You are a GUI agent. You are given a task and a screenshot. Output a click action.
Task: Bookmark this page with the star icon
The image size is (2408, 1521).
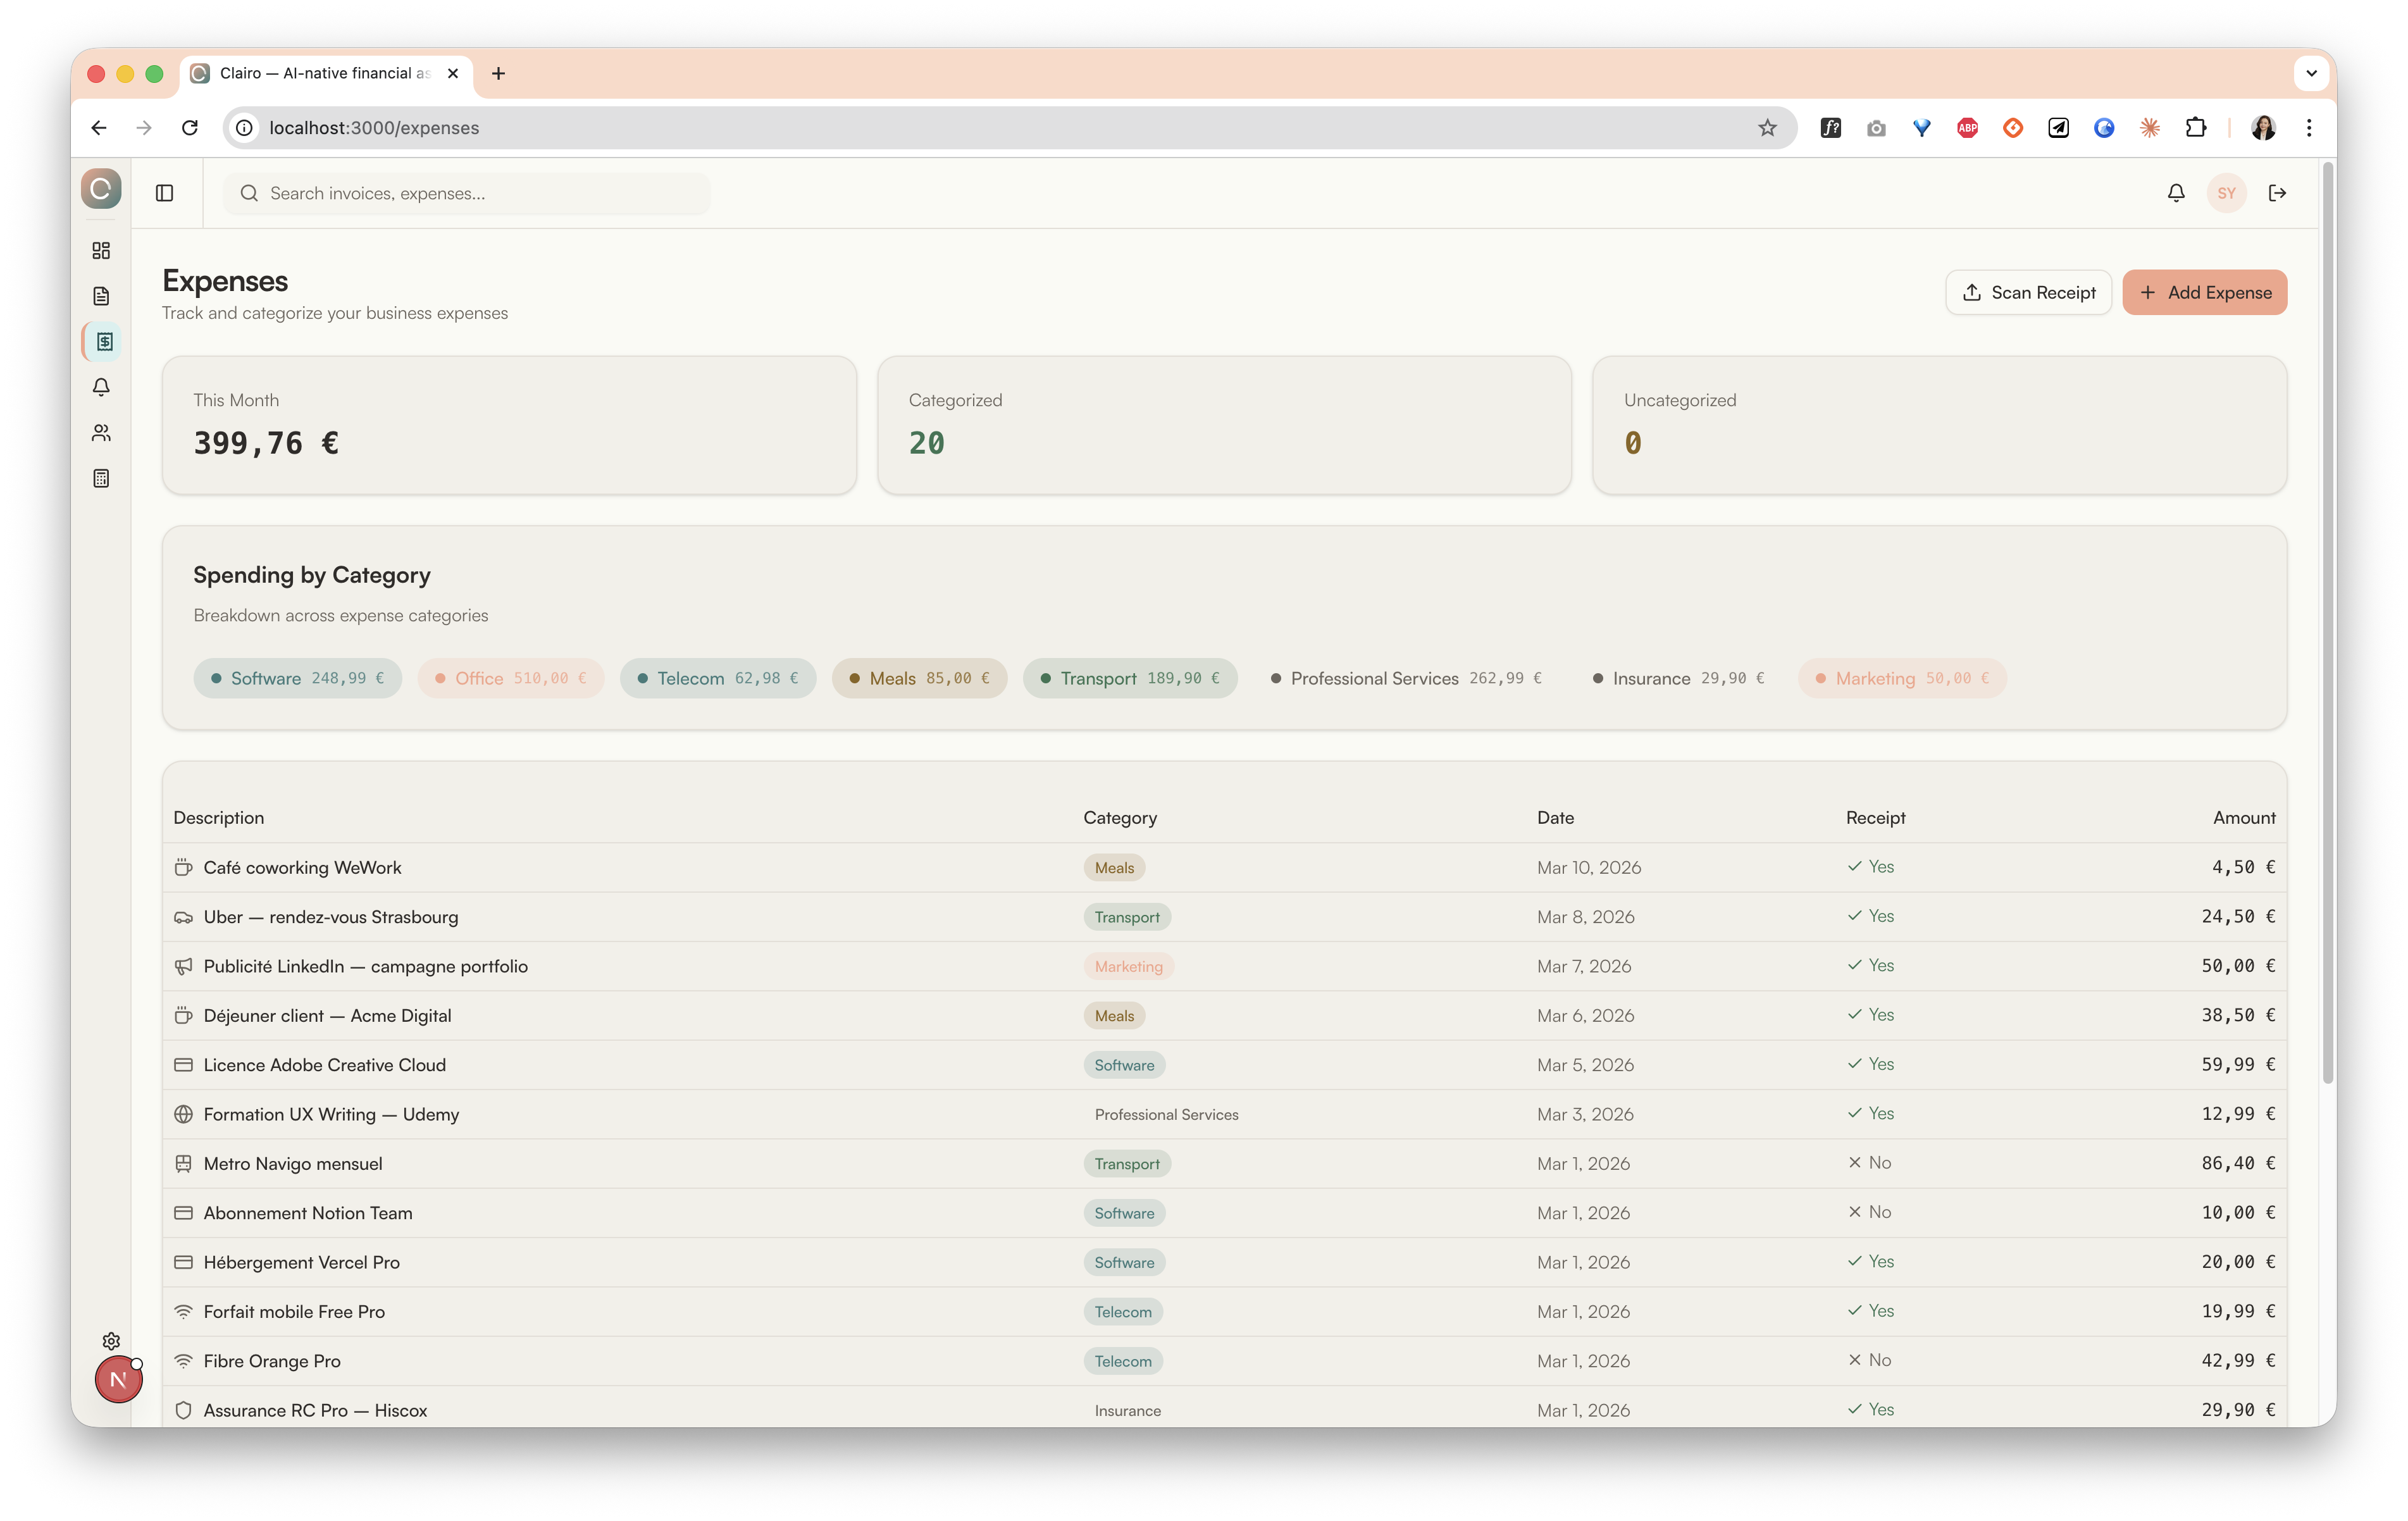(1767, 128)
